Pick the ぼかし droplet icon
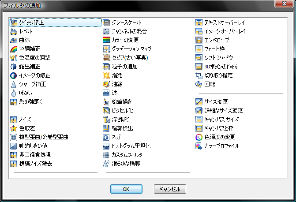296x202 pixels. pyautogui.click(x=14, y=93)
